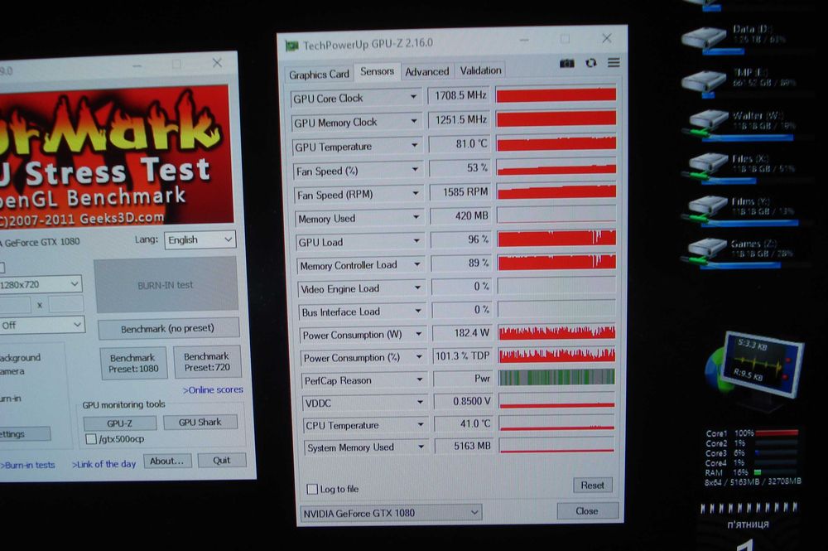
Task: Run Benchmark (no preset) in FurMark
Action: pyautogui.click(x=168, y=329)
